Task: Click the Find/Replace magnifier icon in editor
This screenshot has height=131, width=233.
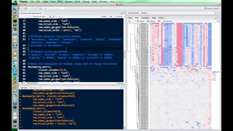Action: [x=50, y=17]
